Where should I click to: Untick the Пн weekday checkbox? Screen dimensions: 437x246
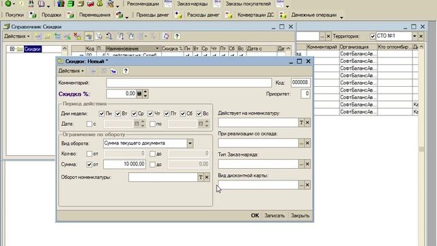pos(102,114)
